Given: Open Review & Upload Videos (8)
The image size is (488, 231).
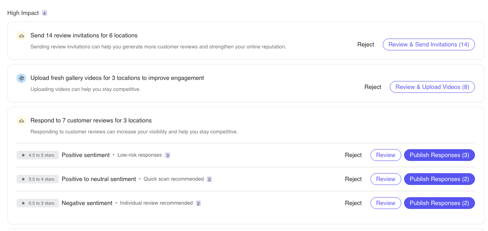Looking at the screenshot, I should (432, 87).
